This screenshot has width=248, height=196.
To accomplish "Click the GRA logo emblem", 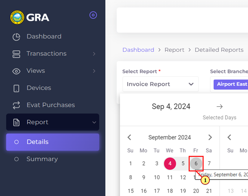I will click(x=17, y=17).
